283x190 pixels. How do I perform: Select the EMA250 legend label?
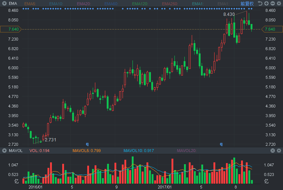170,4
